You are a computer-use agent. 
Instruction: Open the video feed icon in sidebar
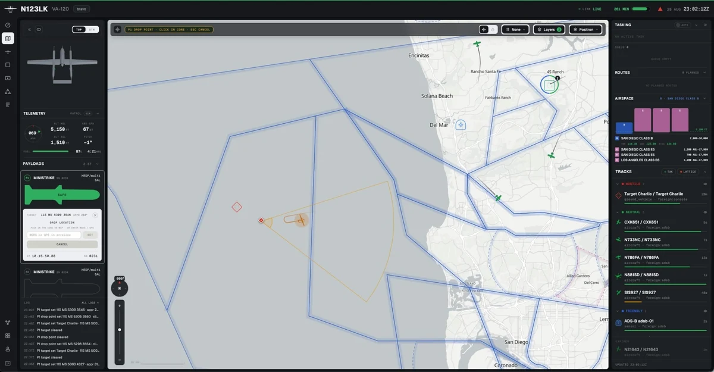[x=8, y=78]
